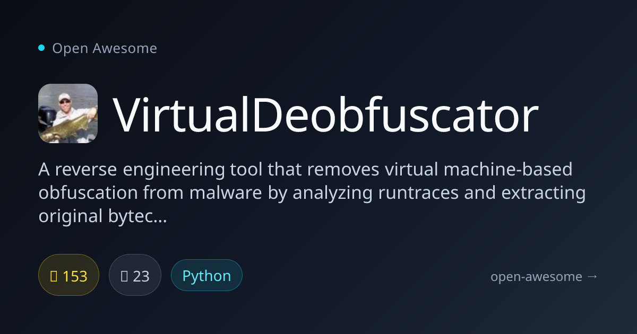637x334 pixels.
Task: Click the cyan dot beside Open Awesome
Action: (x=41, y=48)
